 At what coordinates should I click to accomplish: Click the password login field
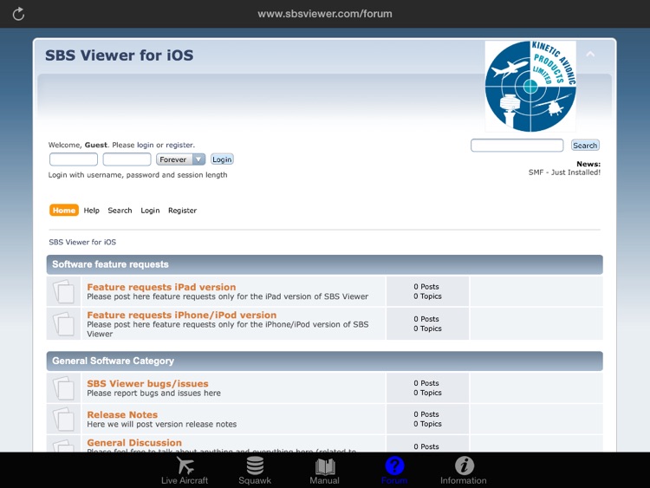tap(127, 159)
